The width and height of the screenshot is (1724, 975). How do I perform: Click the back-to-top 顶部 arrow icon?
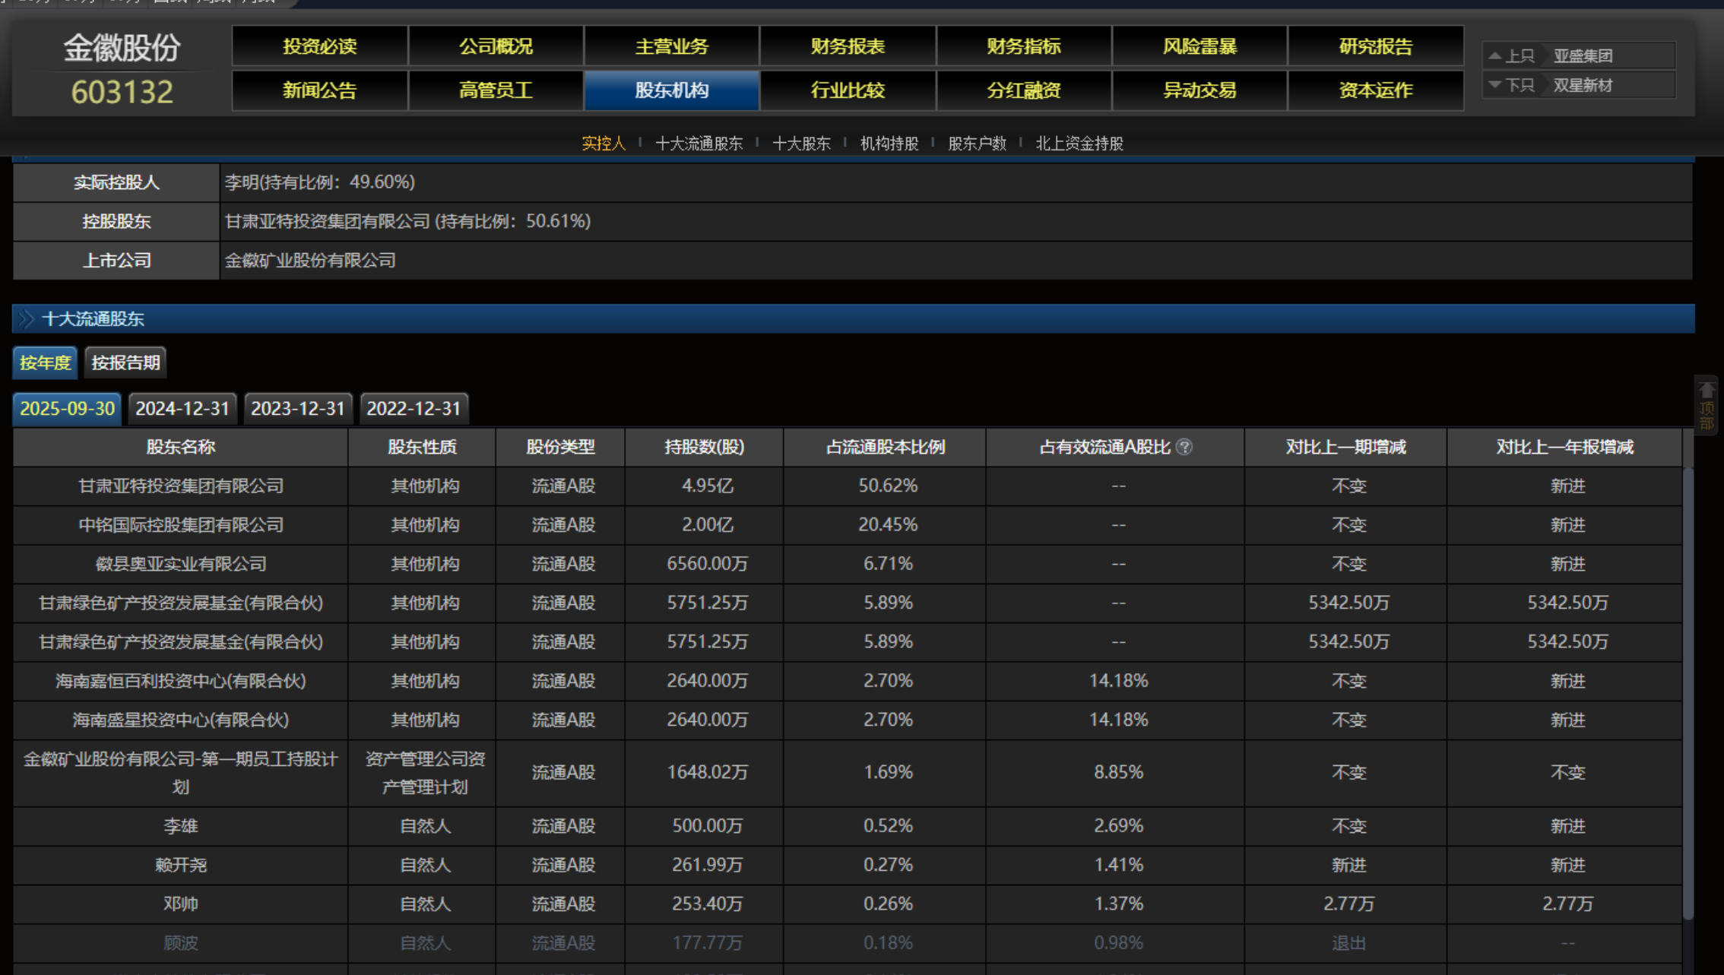[x=1707, y=391]
